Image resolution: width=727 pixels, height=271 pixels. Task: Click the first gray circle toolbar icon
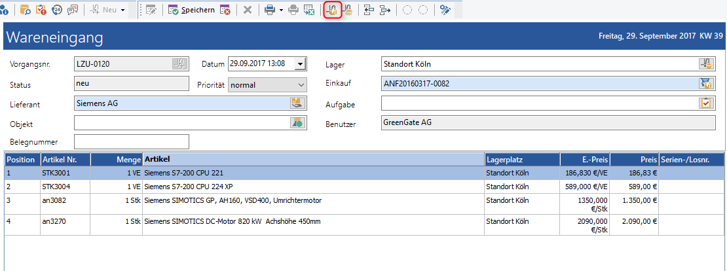(x=407, y=10)
